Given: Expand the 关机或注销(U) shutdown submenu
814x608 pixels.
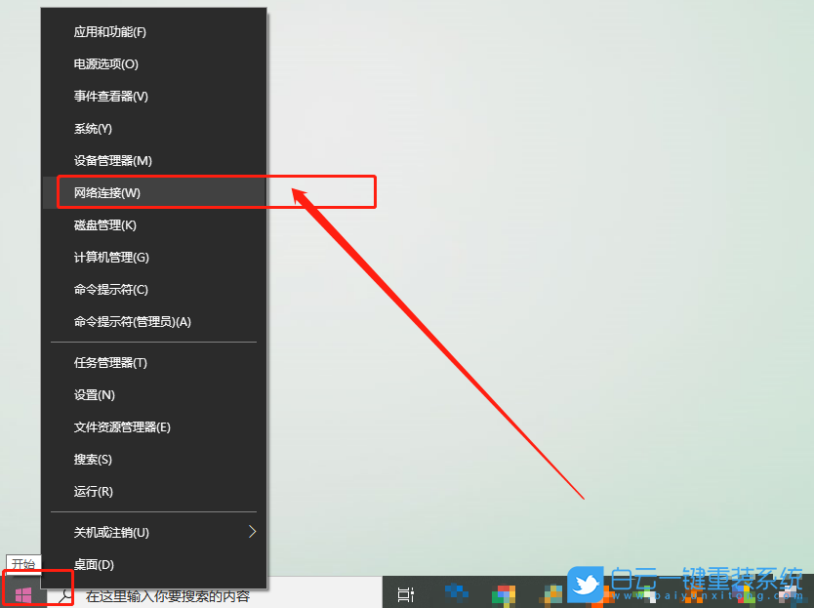Looking at the screenshot, I should pyautogui.click(x=107, y=532).
